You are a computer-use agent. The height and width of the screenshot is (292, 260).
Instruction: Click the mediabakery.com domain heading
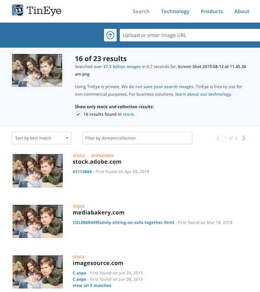pos(98,212)
